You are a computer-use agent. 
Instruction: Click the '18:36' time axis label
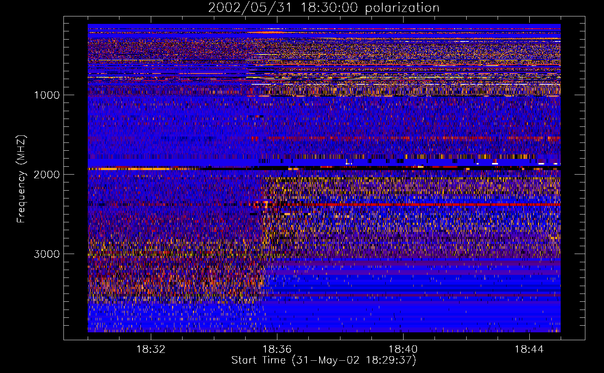click(277, 350)
